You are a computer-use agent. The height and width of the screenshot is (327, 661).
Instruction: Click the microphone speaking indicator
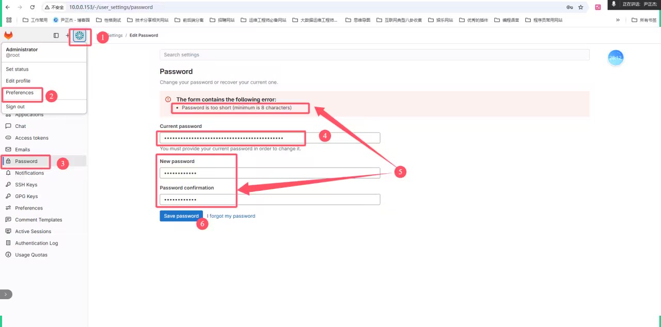tap(613, 4)
